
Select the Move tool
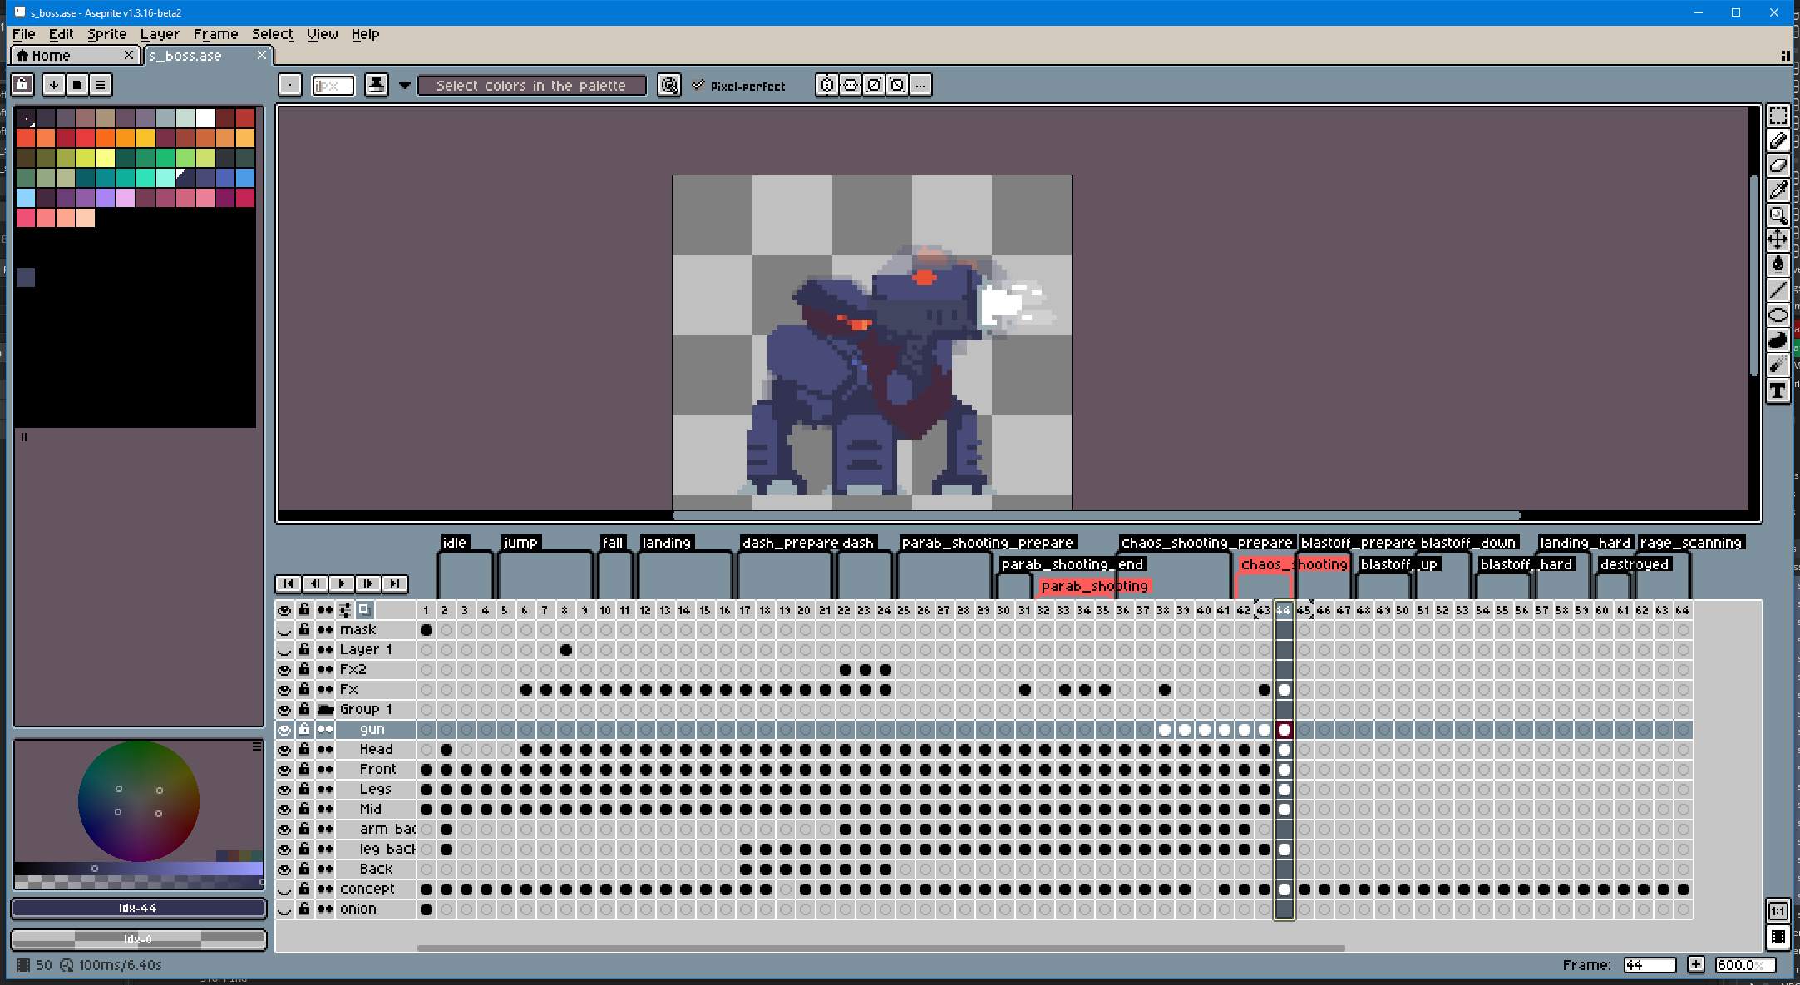(x=1778, y=239)
